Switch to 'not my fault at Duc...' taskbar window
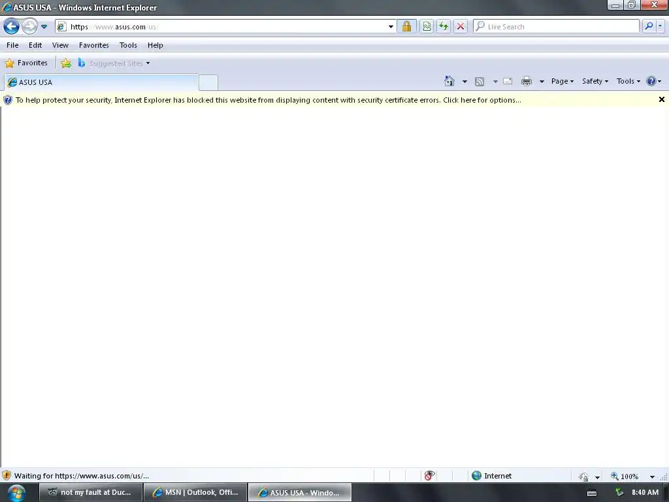The width and height of the screenshot is (669, 502). pos(90,492)
